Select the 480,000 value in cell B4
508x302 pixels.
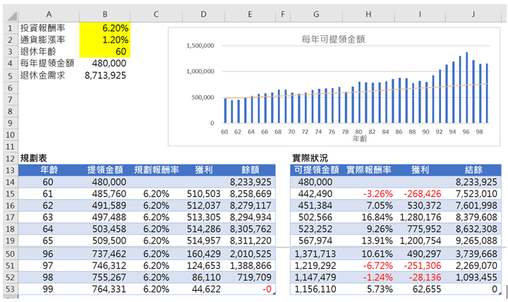pos(105,64)
